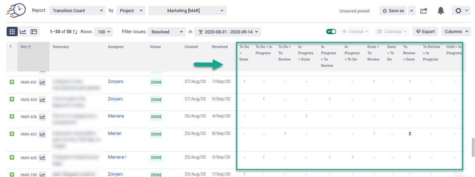Screen dimensions: 475x177
Task: Sort by the Key column header
Action: [x=26, y=47]
